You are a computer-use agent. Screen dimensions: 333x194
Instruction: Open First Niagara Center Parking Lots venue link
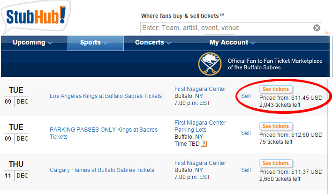click(x=200, y=126)
